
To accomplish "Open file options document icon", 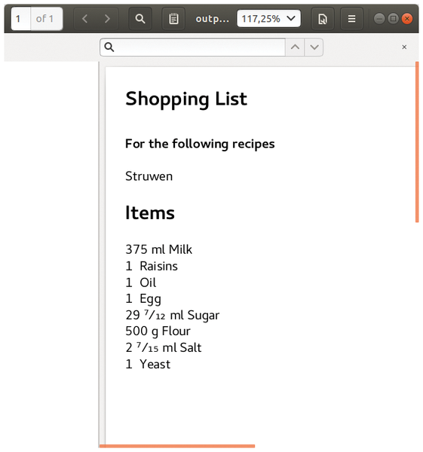I will pyautogui.click(x=323, y=19).
